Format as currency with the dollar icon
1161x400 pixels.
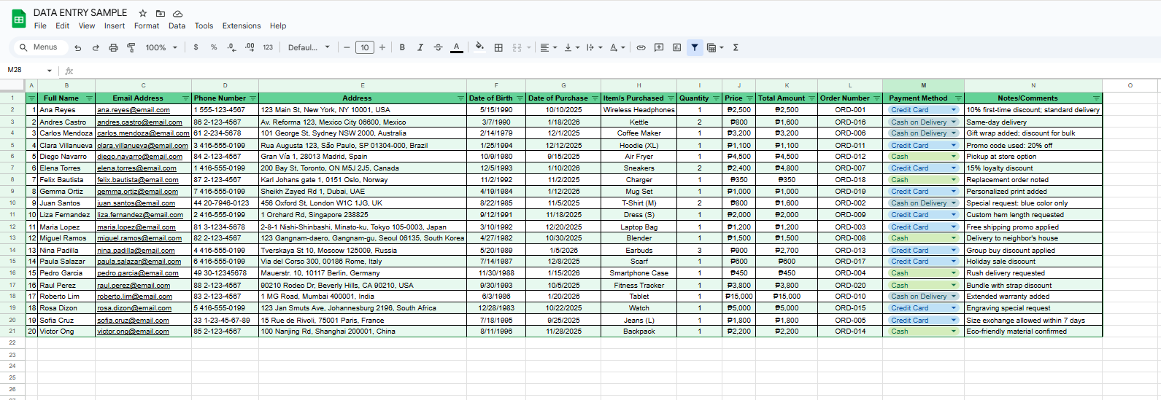coord(196,47)
